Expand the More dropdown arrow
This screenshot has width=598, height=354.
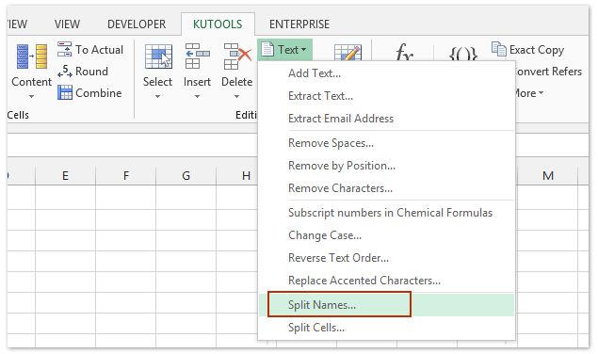541,92
